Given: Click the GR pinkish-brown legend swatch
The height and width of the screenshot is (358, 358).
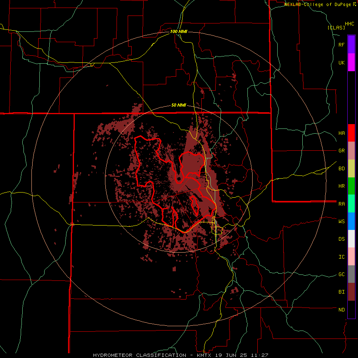Looking at the screenshot, I should [x=351, y=151].
